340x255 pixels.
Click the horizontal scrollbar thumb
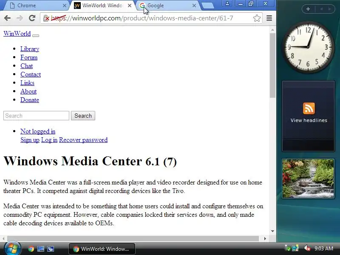[x=133, y=238]
